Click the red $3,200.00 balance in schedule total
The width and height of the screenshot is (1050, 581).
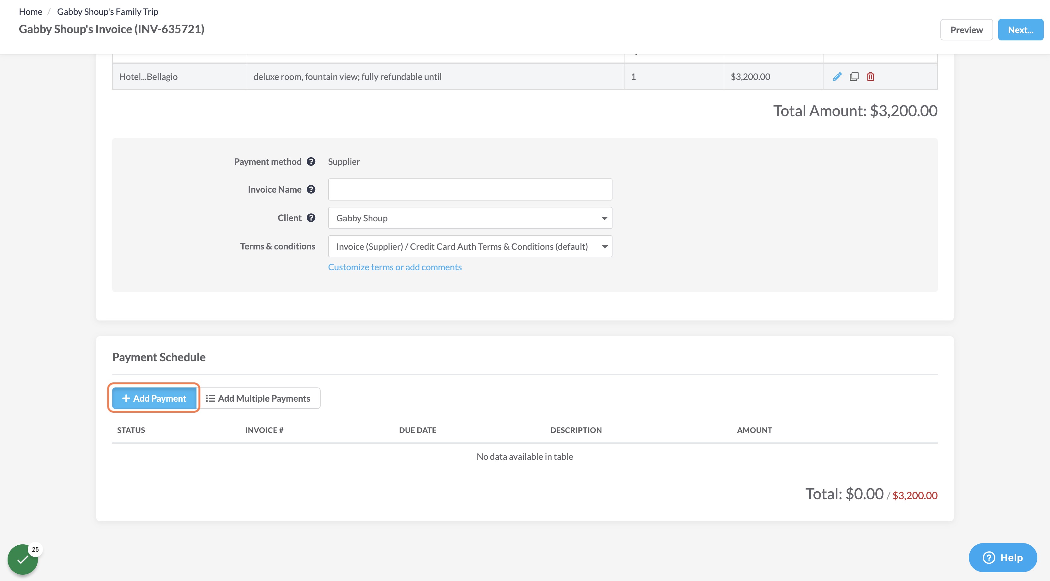915,495
